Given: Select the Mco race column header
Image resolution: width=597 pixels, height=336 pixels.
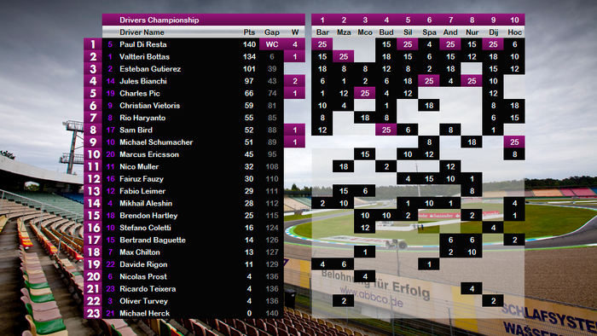Looking at the screenshot, I should click(365, 32).
